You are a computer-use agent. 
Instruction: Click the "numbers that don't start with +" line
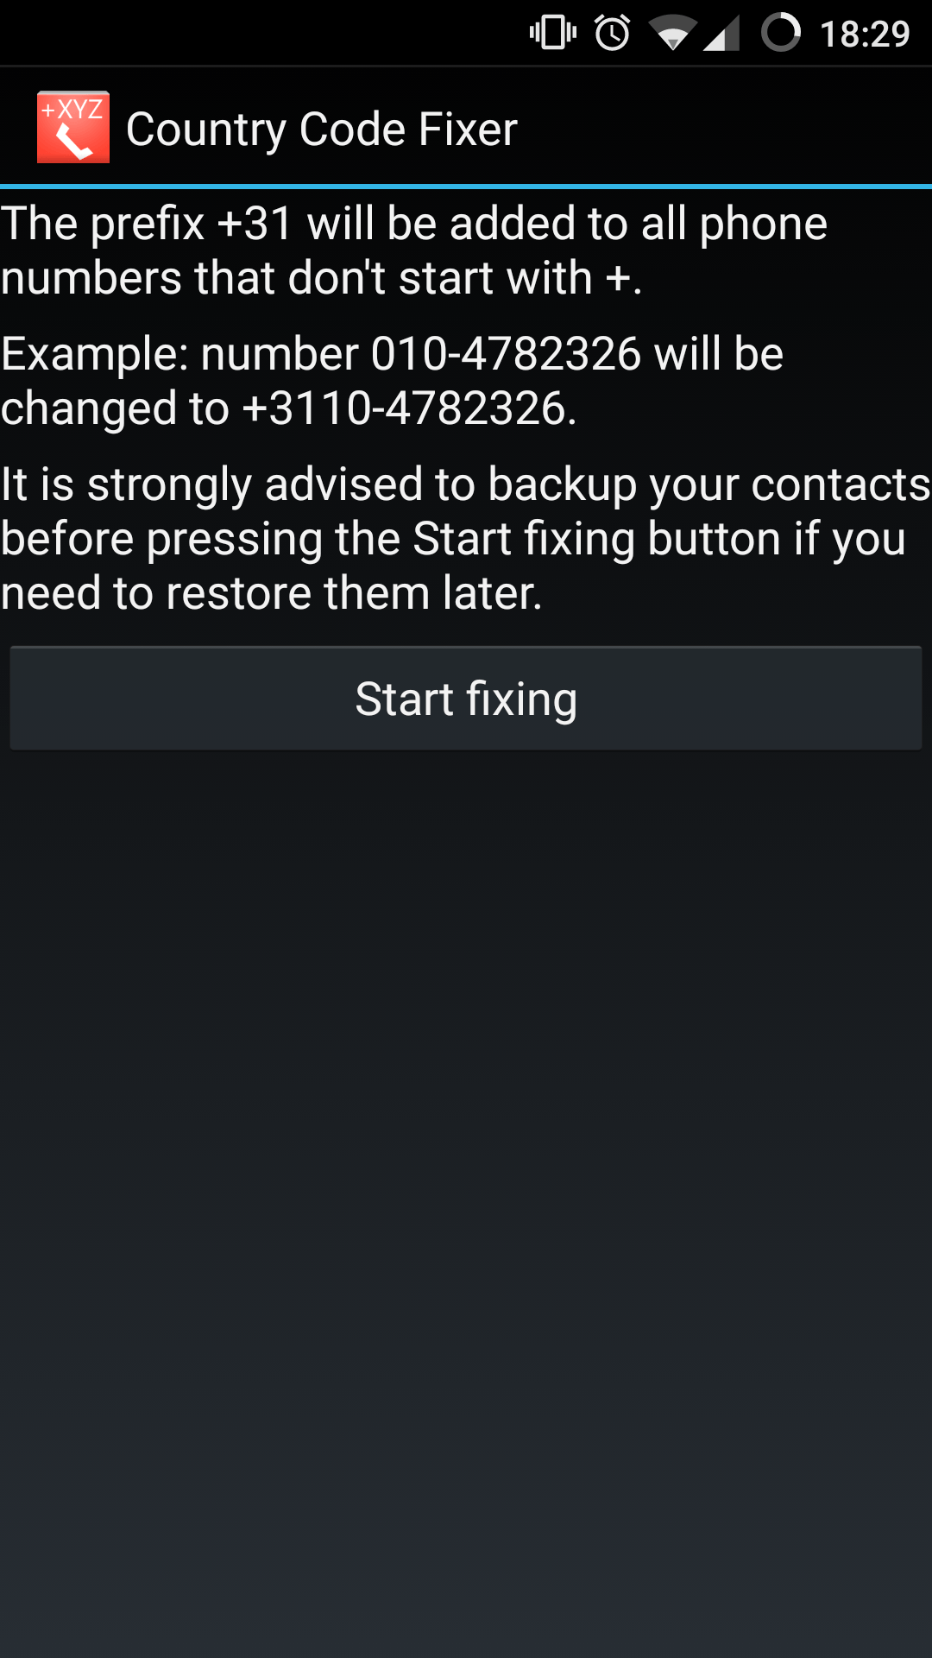[x=321, y=278]
